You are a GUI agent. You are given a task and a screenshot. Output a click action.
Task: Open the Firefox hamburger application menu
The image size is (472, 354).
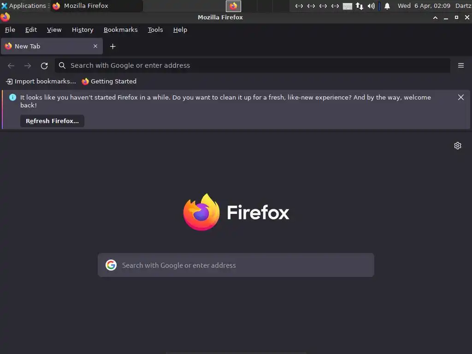pyautogui.click(x=461, y=65)
